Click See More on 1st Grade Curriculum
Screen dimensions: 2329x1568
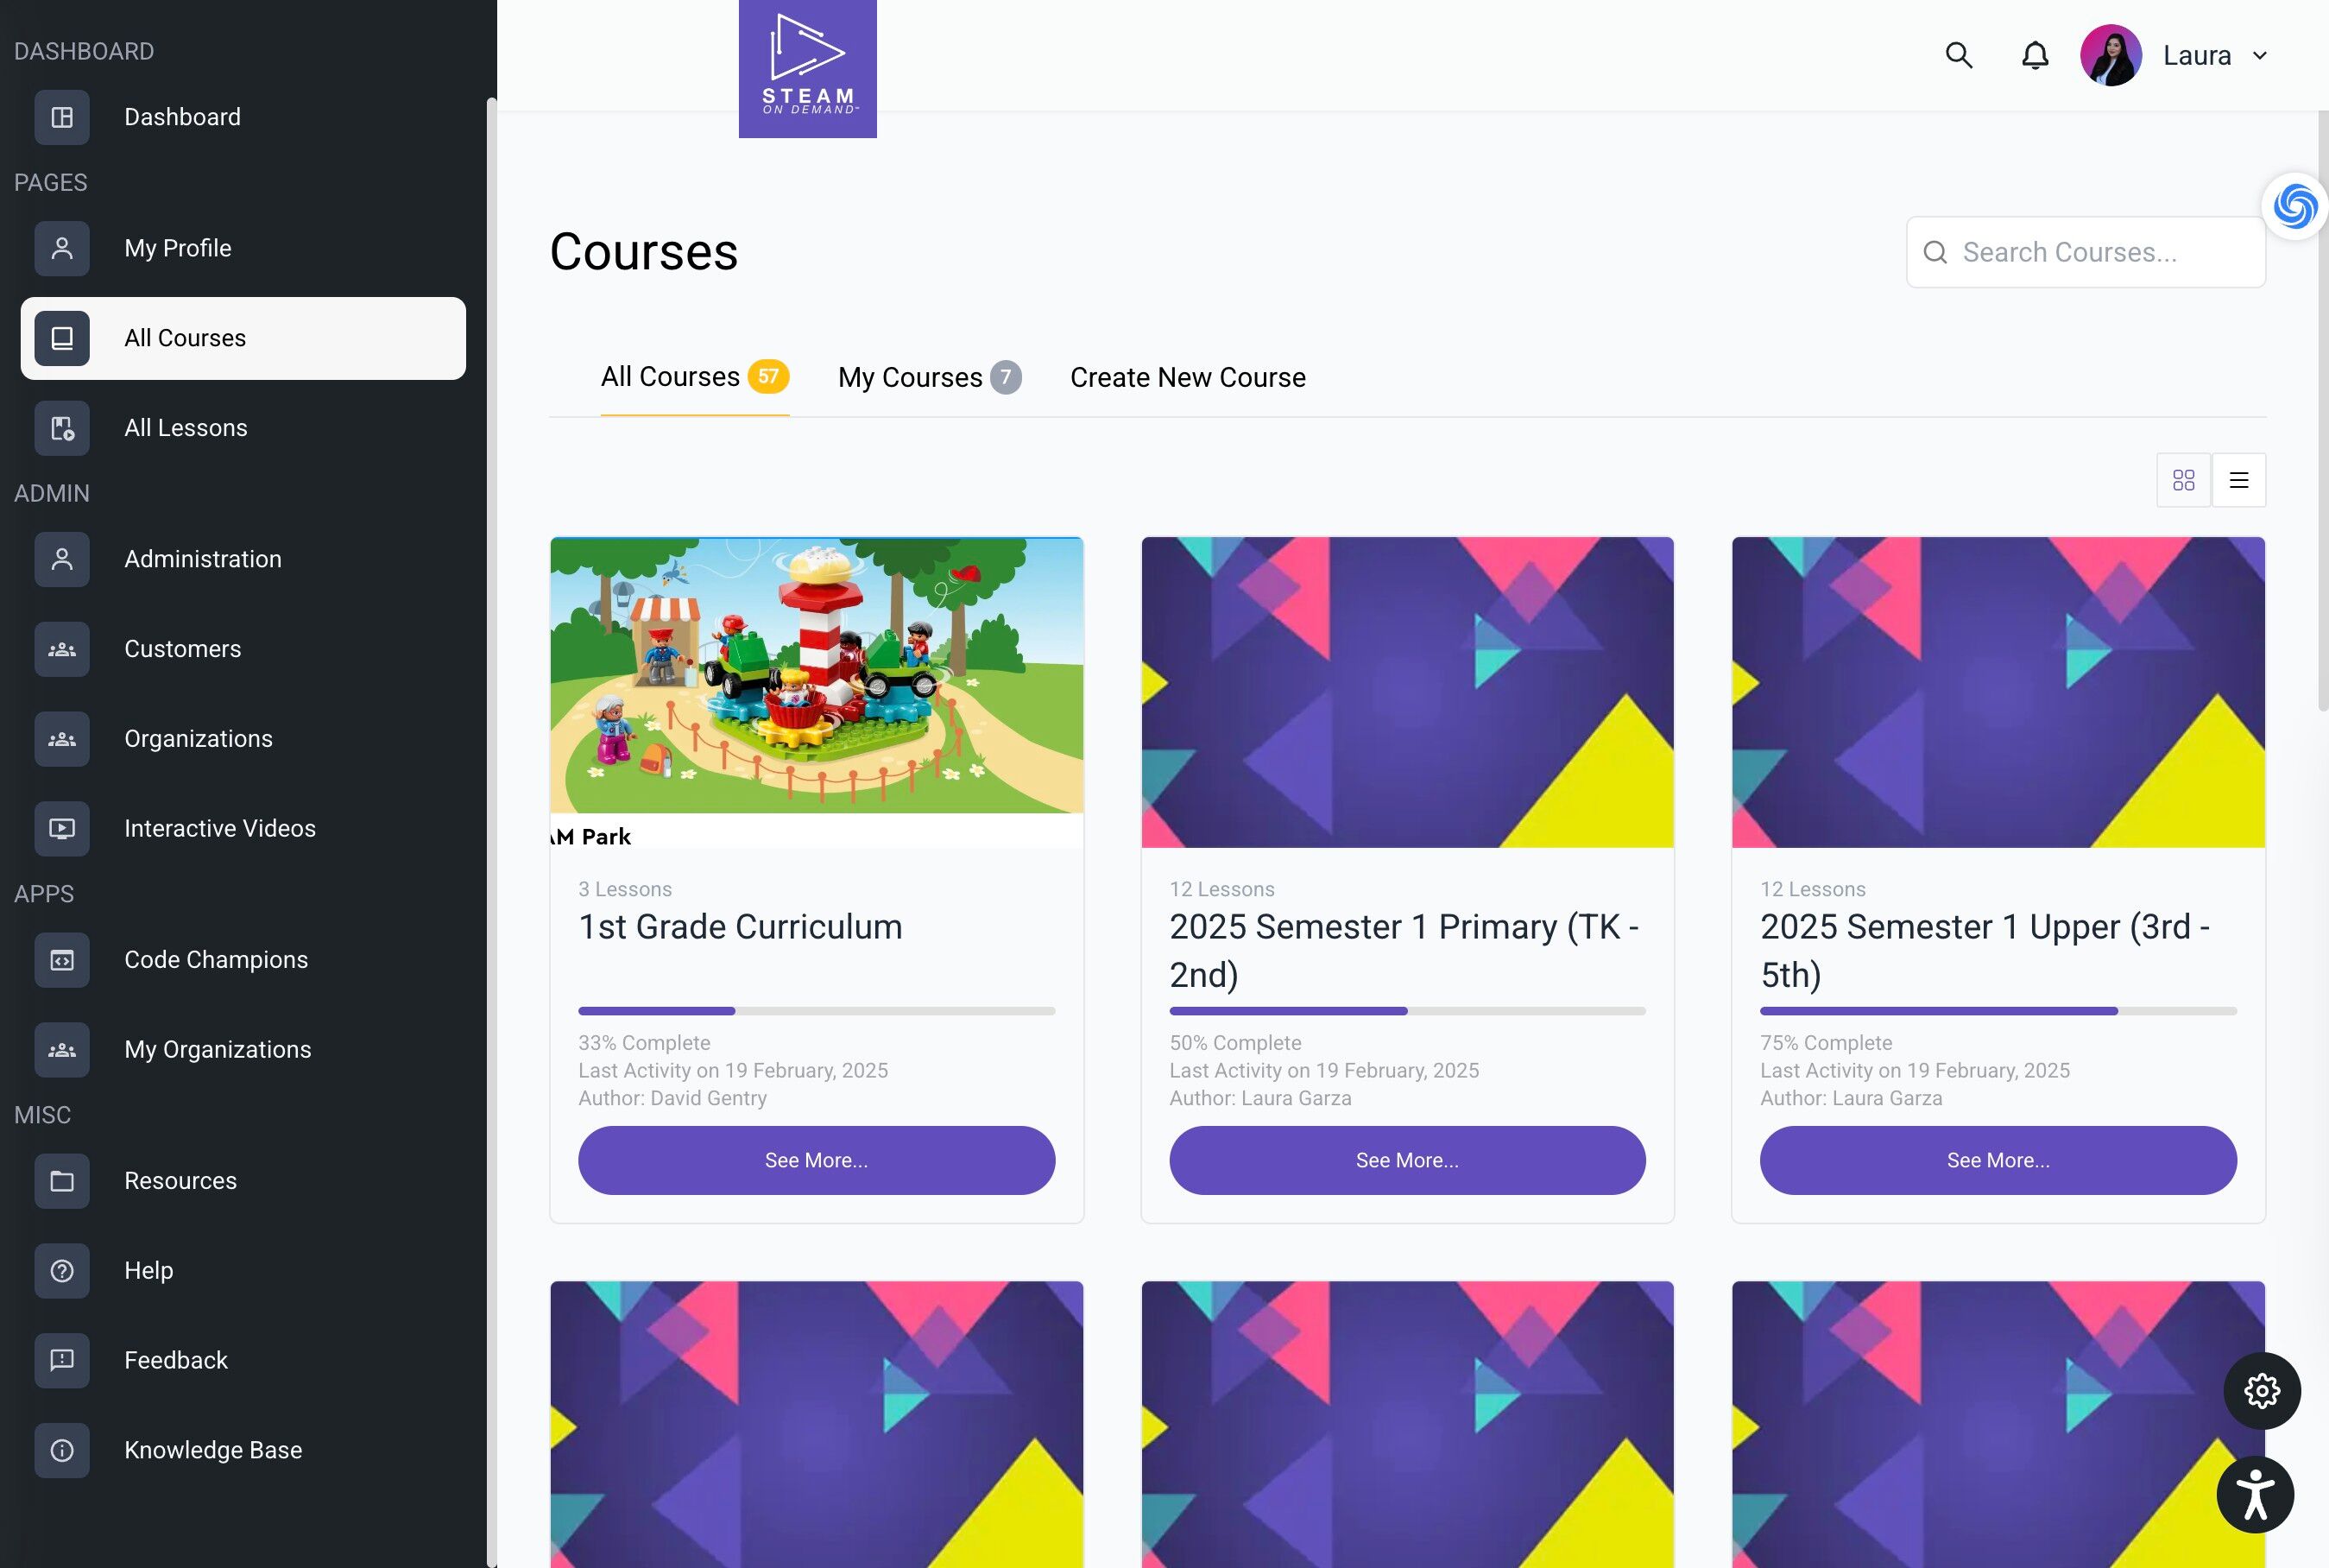pyautogui.click(x=816, y=1160)
